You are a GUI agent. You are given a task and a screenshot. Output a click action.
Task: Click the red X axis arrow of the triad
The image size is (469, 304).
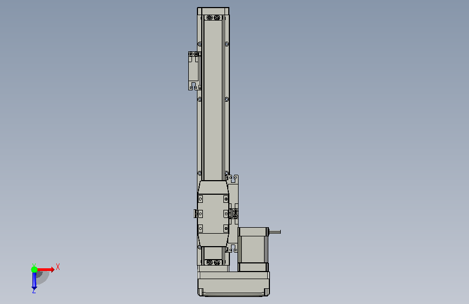45,269
